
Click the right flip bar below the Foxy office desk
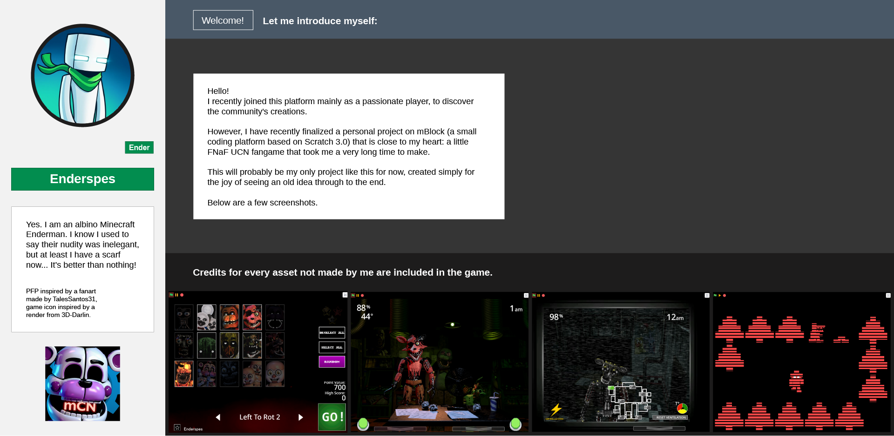pyautogui.click(x=478, y=429)
